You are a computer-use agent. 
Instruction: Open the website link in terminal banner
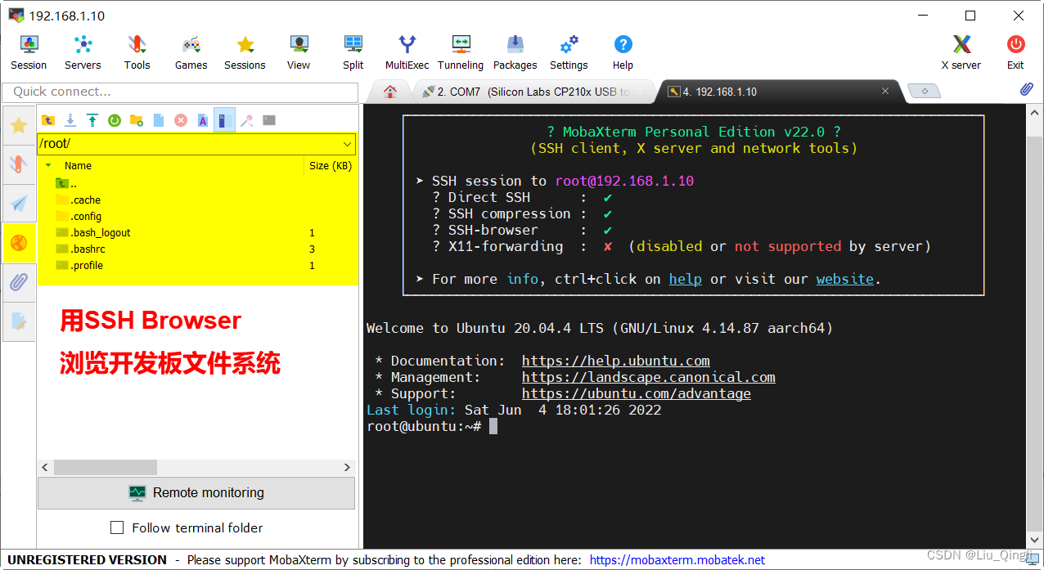[845, 279]
